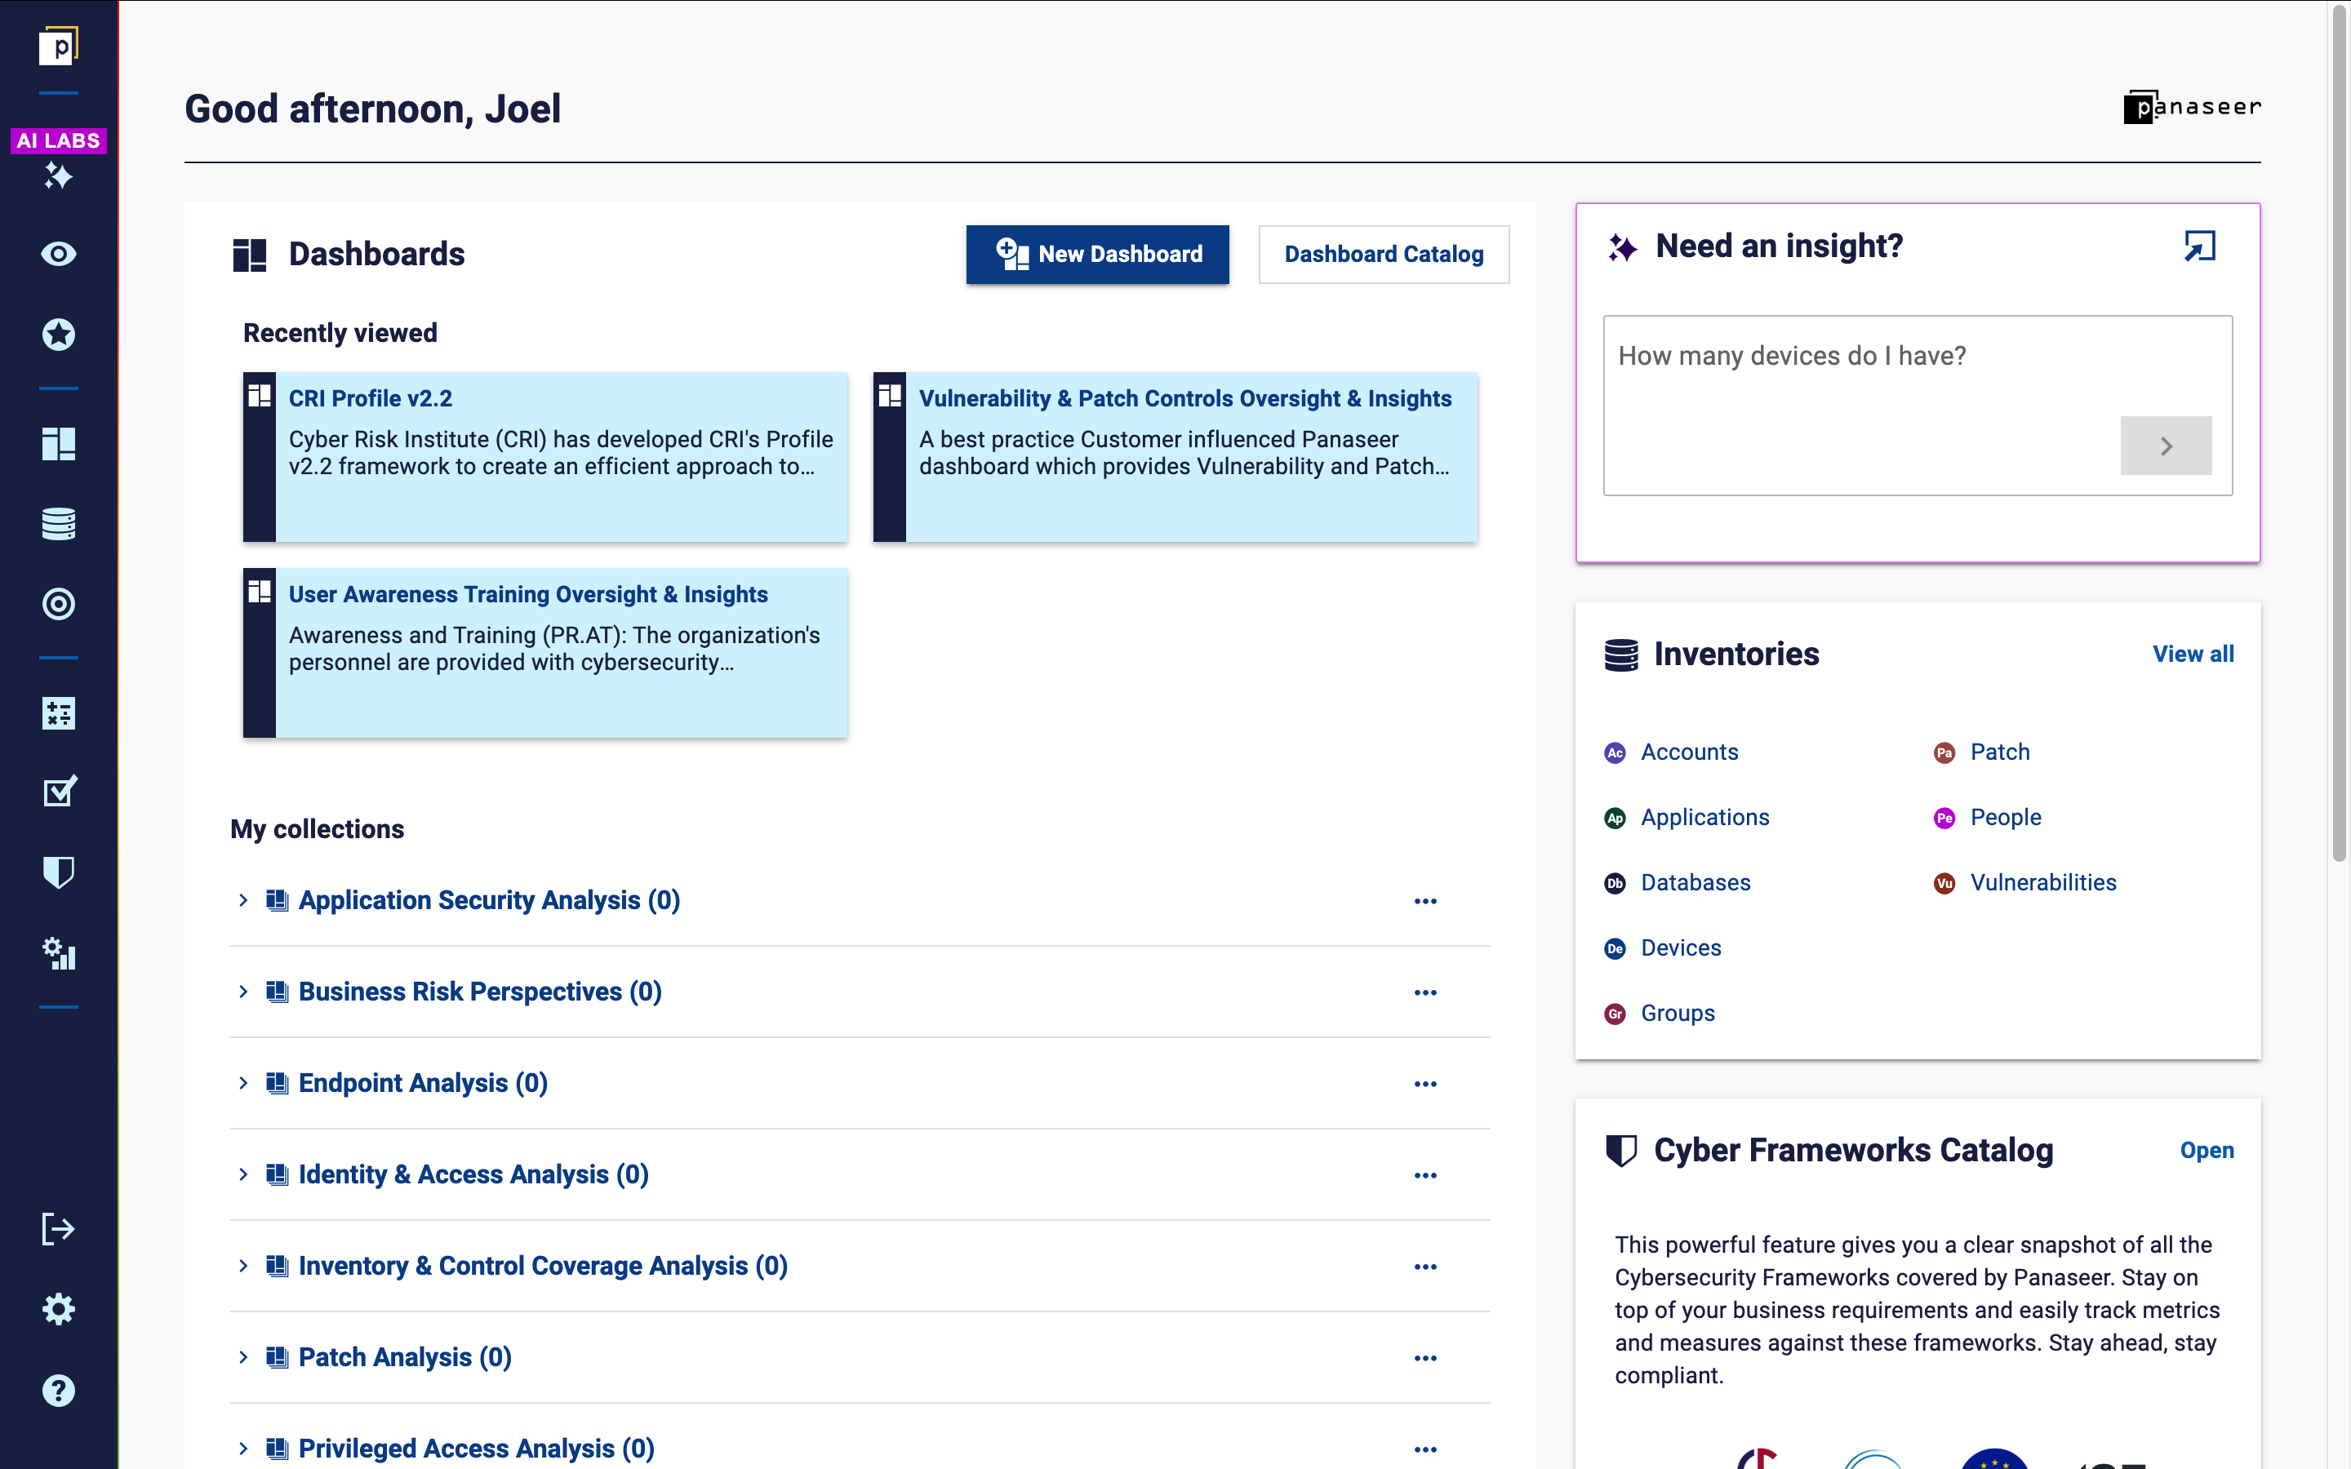Open Patch inventory link
The height and width of the screenshot is (1469, 2351).
(x=2000, y=752)
